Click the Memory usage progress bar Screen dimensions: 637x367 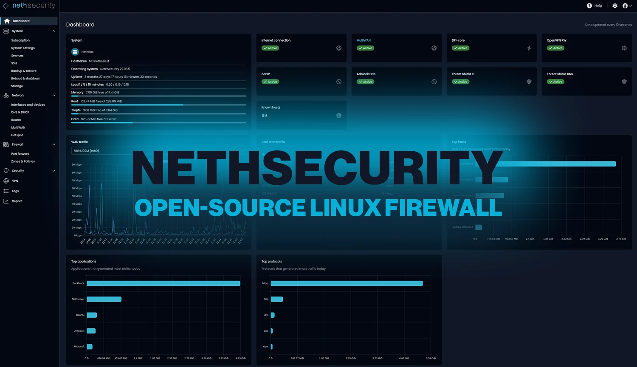click(158, 96)
